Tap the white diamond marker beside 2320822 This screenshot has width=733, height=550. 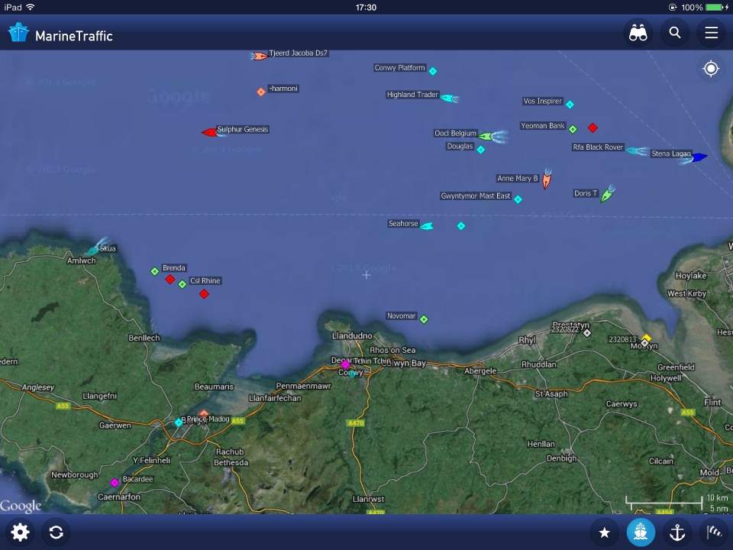point(587,333)
